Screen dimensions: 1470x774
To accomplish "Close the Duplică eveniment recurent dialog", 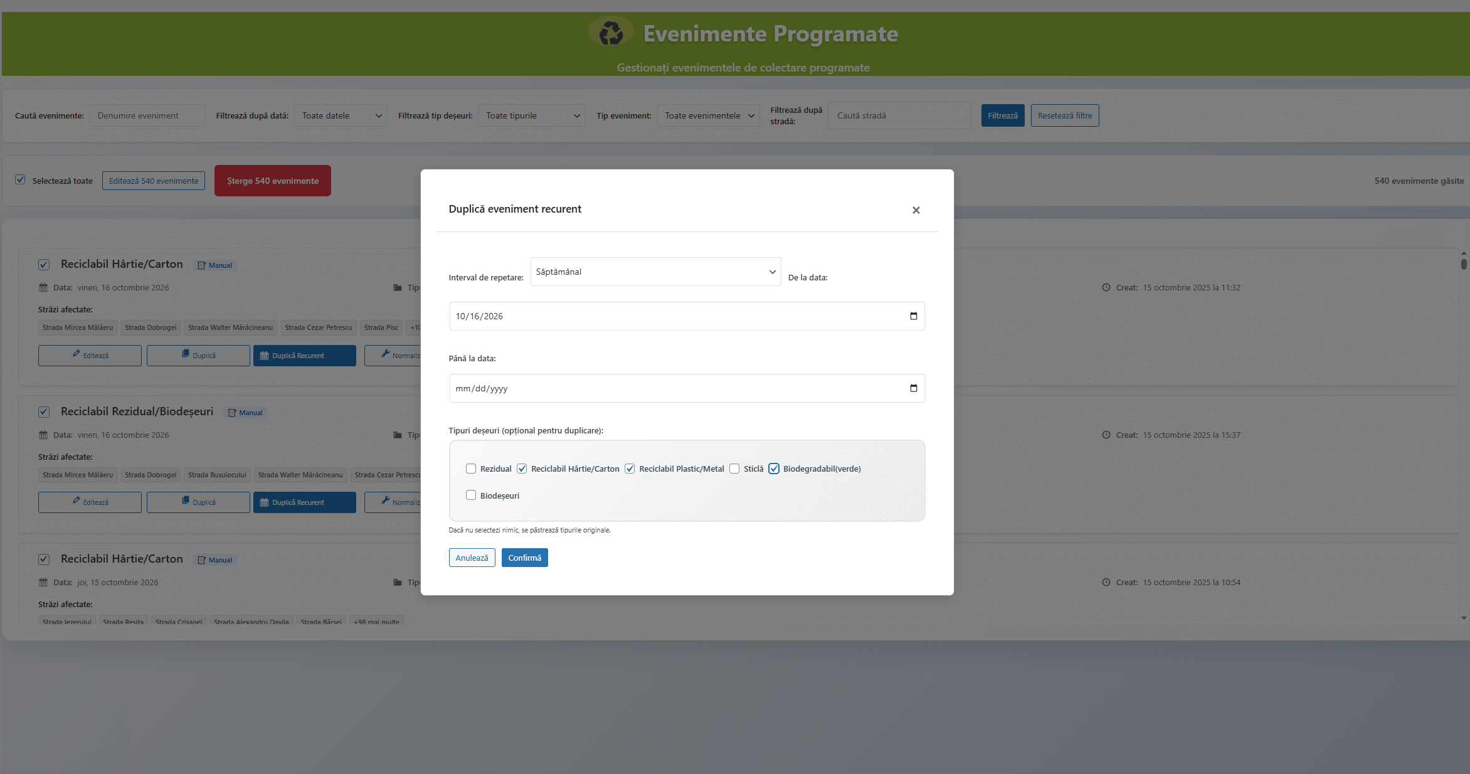I will coord(916,210).
